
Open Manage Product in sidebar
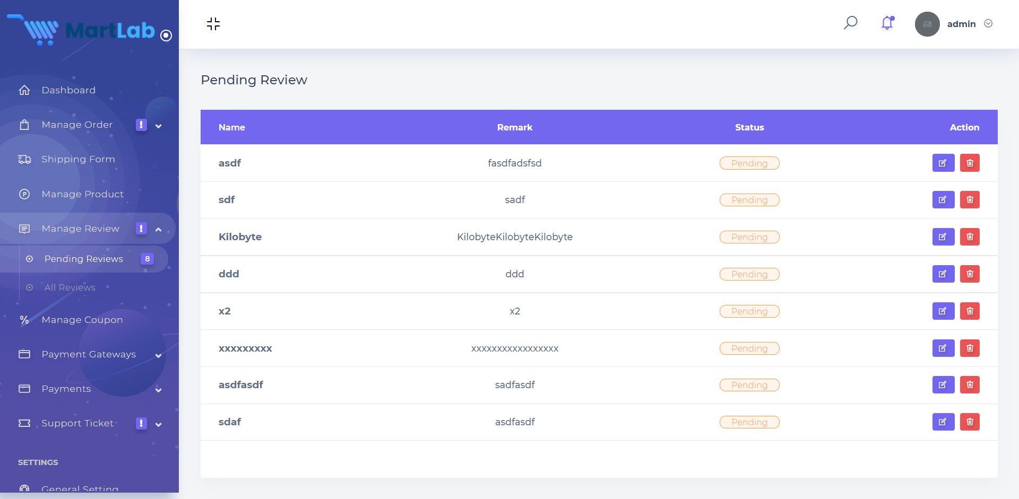82,194
